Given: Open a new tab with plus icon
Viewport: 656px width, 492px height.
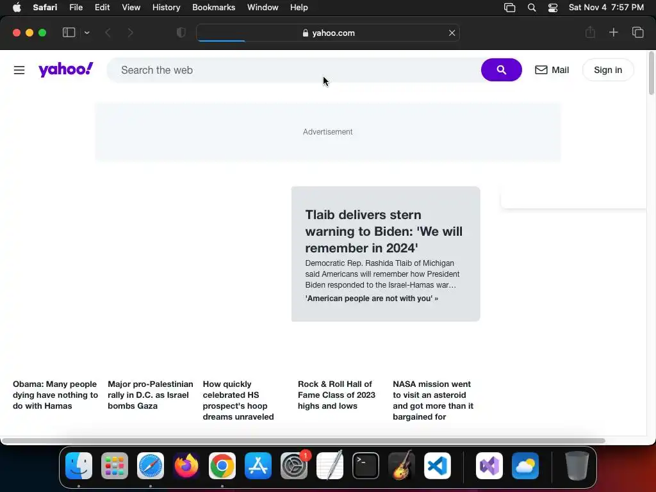Looking at the screenshot, I should (x=613, y=32).
